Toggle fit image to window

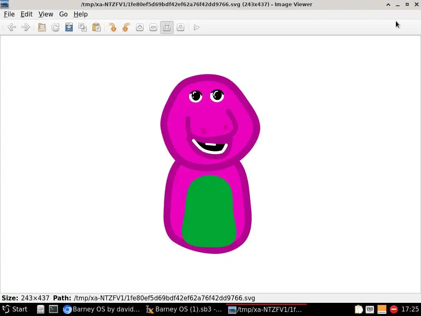click(x=167, y=27)
